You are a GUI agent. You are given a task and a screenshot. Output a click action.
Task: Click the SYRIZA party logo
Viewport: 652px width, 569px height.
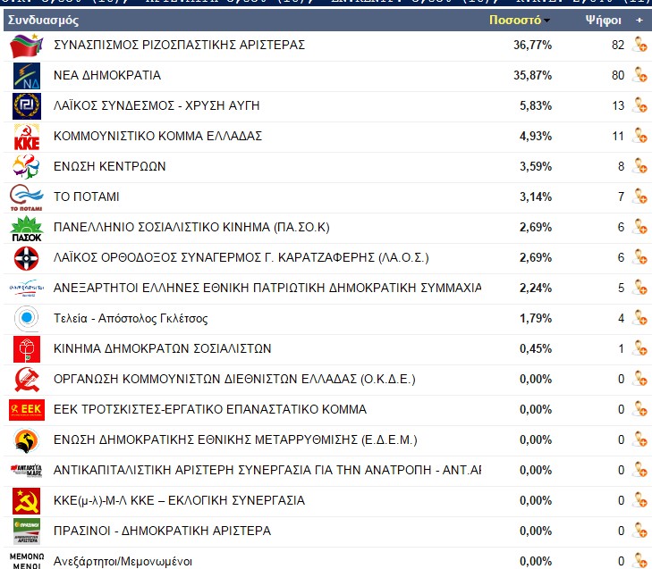[x=27, y=46]
